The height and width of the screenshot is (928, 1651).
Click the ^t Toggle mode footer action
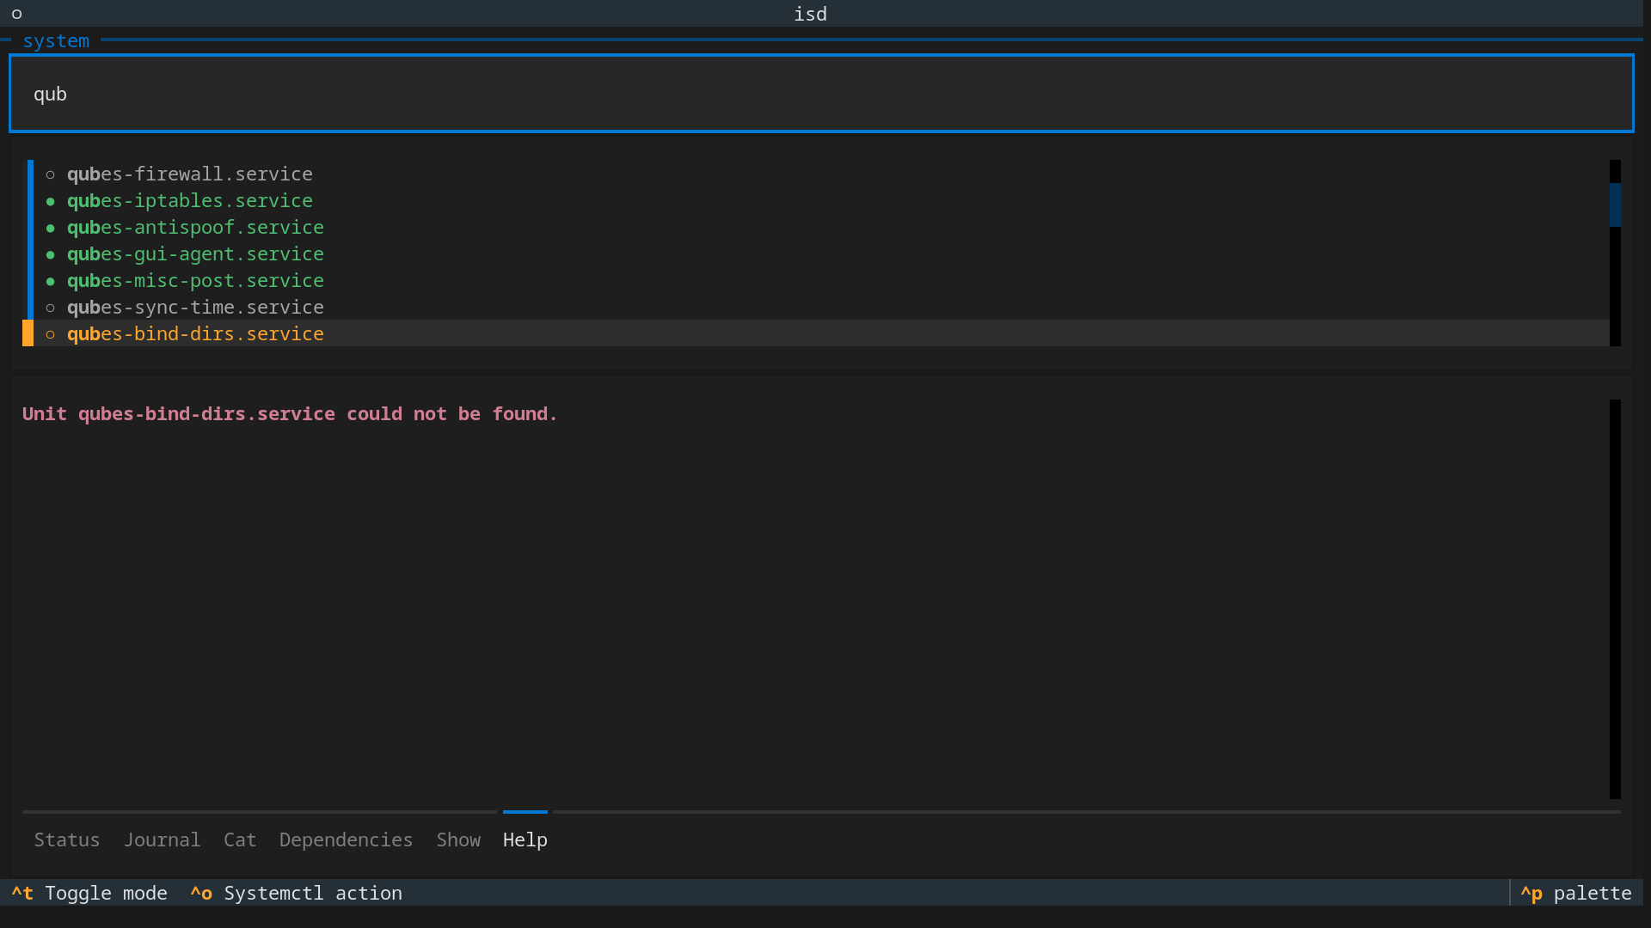tap(89, 893)
